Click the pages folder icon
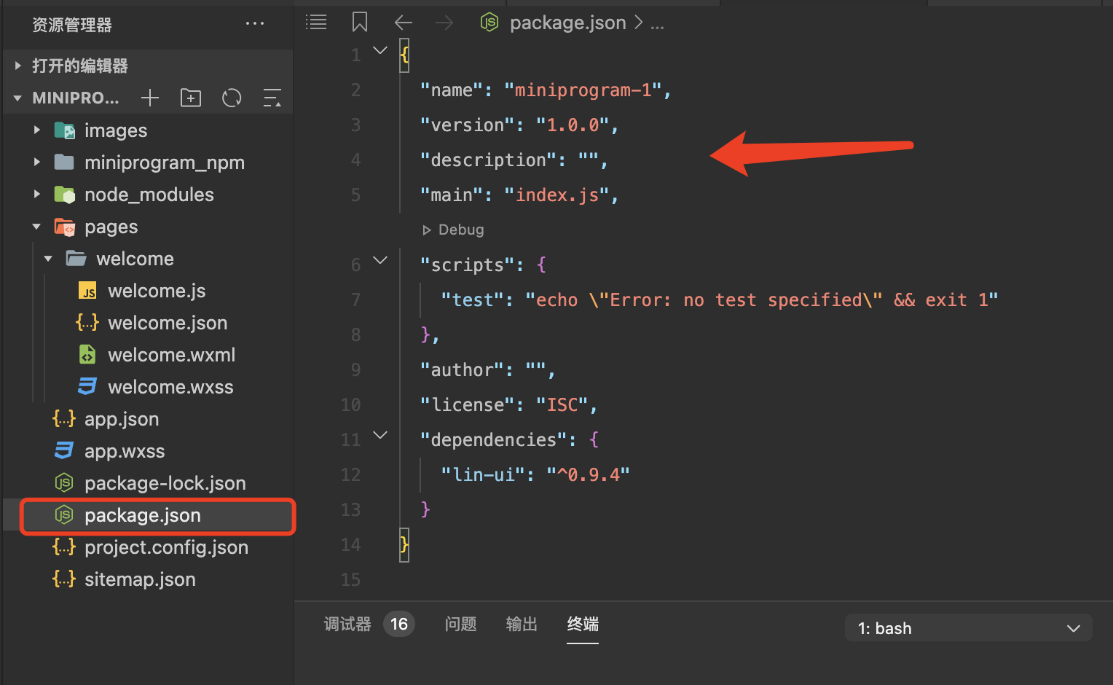This screenshot has width=1113, height=685. coord(65,227)
